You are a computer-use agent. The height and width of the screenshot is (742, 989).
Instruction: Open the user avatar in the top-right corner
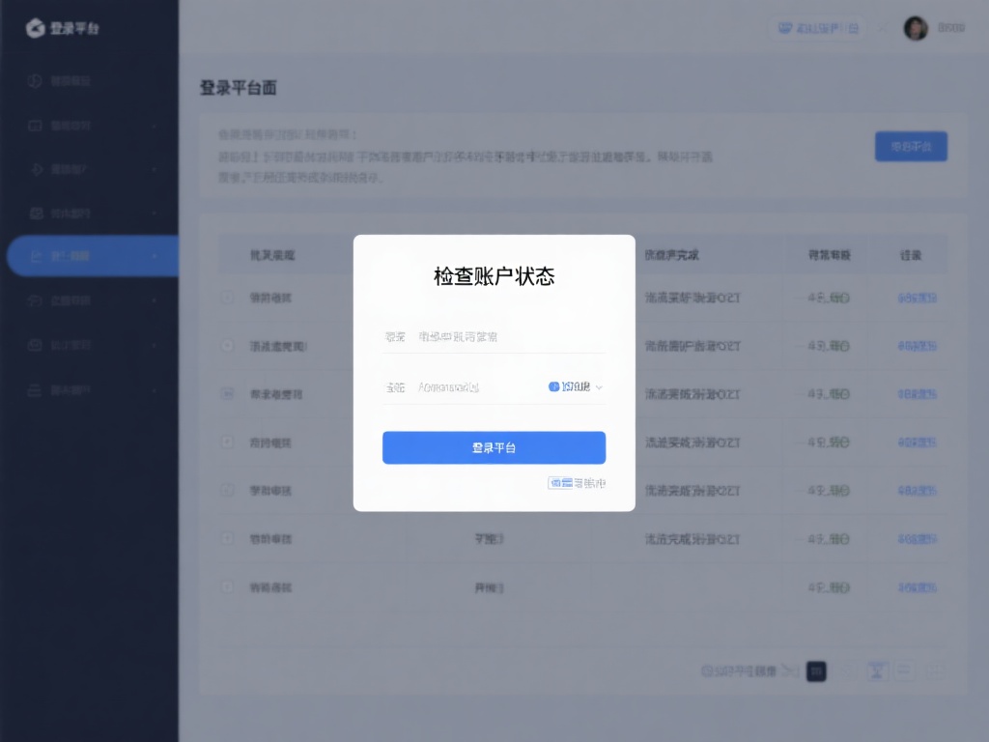[x=916, y=27]
